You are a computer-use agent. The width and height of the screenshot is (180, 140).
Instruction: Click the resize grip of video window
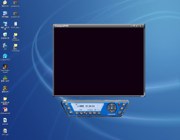[143, 95]
